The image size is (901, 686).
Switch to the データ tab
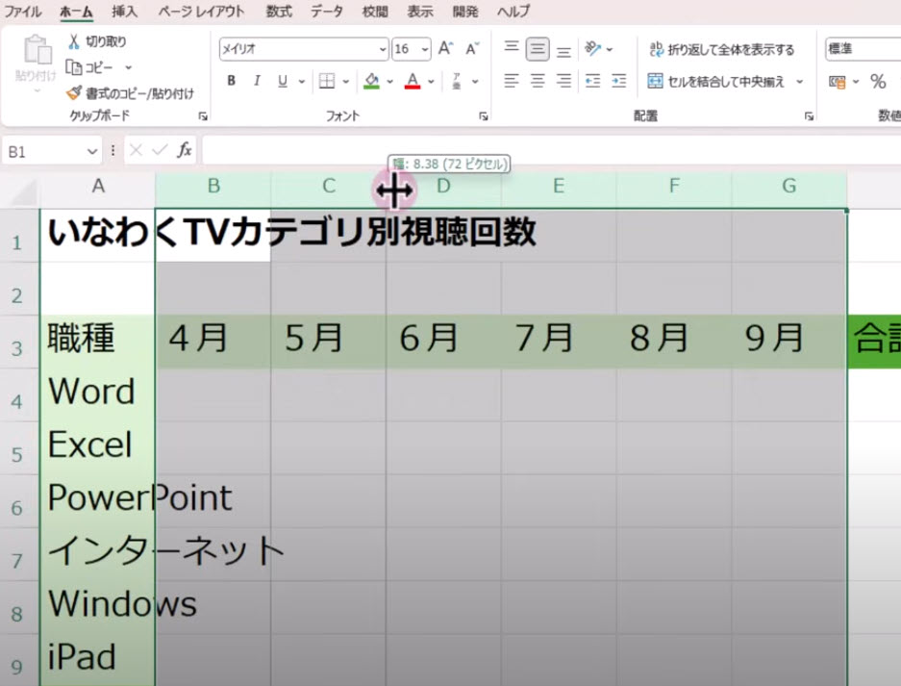tap(327, 11)
